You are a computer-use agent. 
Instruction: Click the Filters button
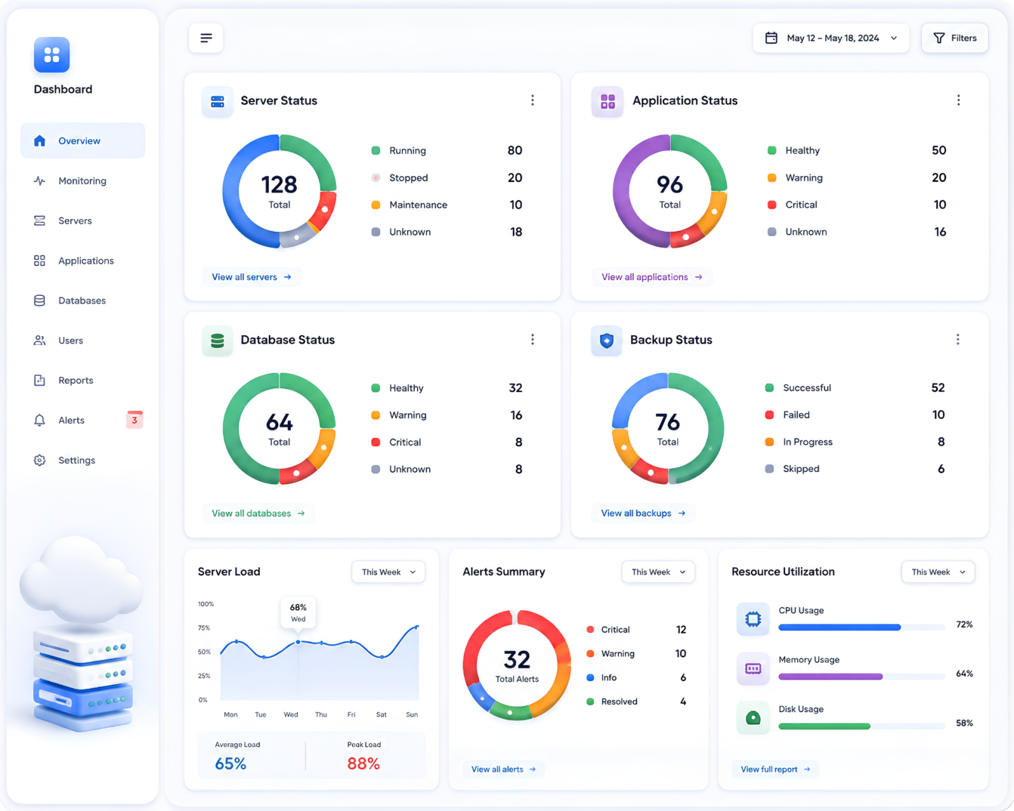coord(954,38)
